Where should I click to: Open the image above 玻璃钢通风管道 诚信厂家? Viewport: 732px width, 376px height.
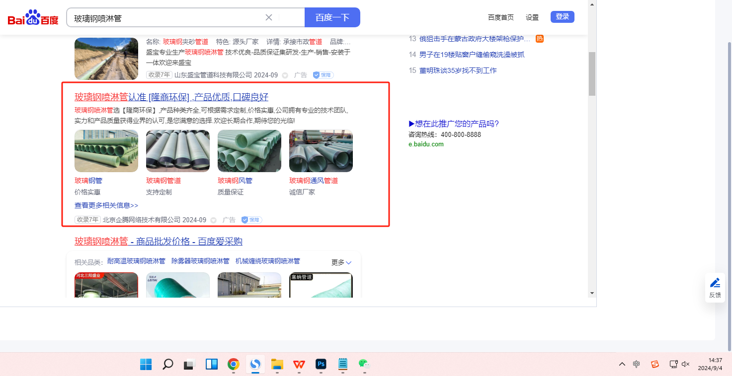click(321, 151)
